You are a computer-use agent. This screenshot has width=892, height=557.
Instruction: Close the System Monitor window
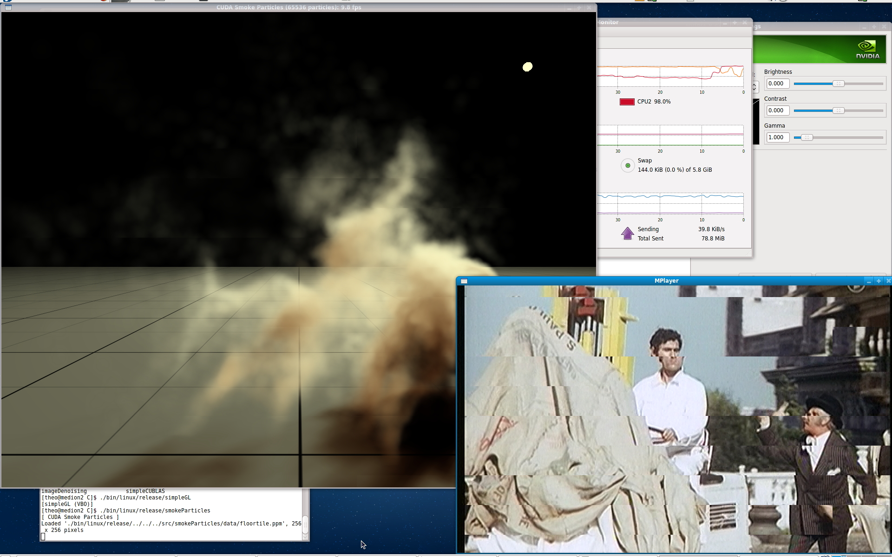point(745,22)
